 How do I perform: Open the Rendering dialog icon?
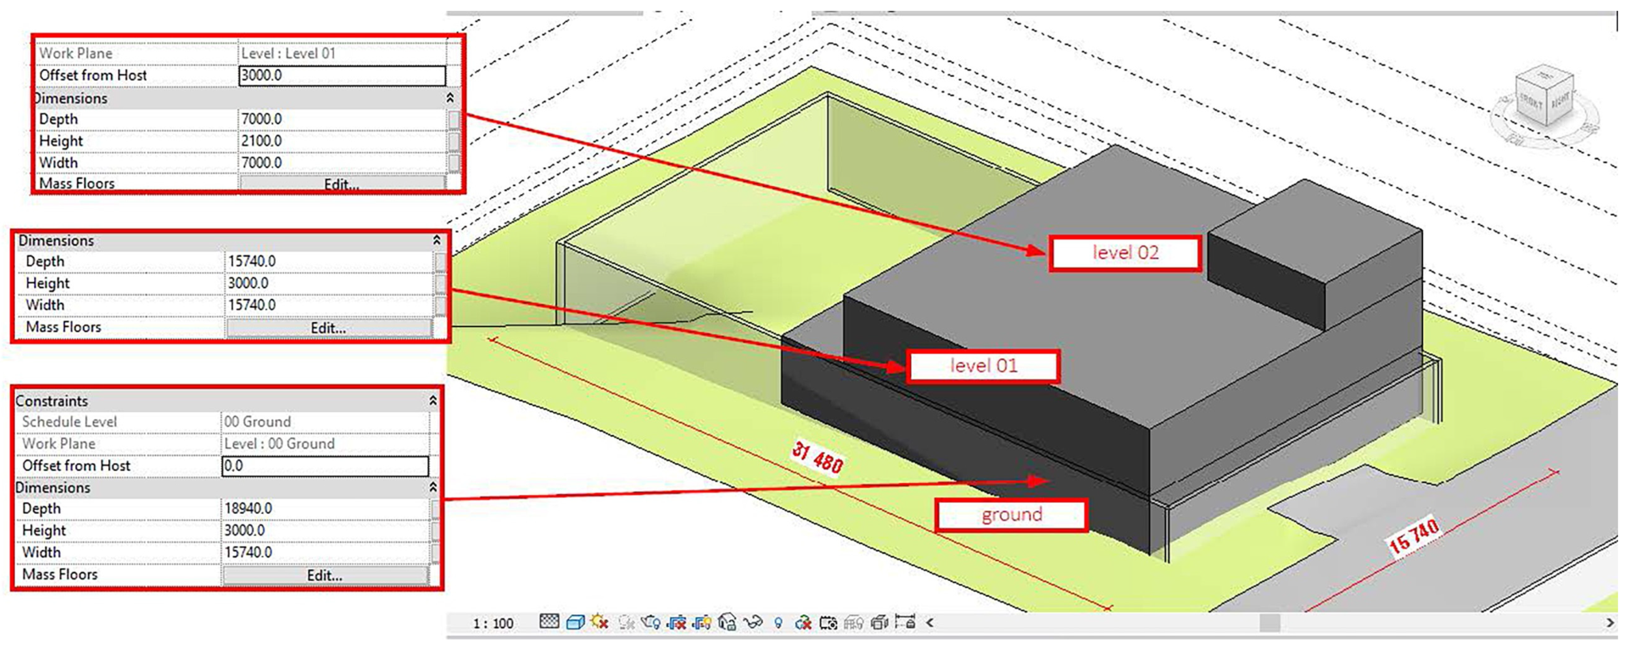coord(651,622)
